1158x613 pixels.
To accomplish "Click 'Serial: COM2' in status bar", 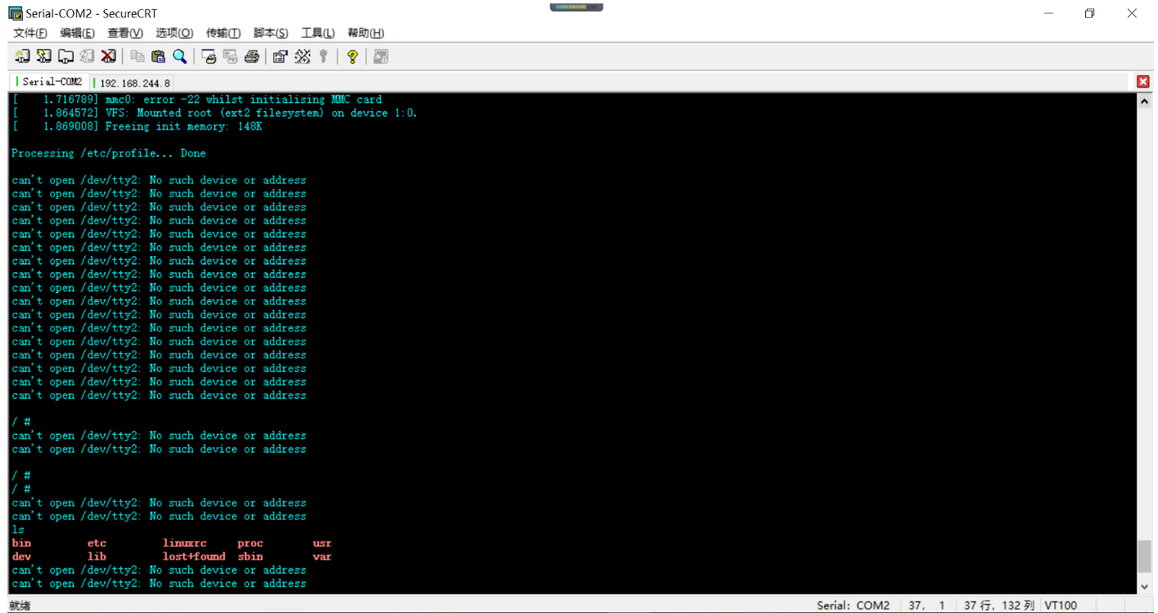I will click(853, 606).
